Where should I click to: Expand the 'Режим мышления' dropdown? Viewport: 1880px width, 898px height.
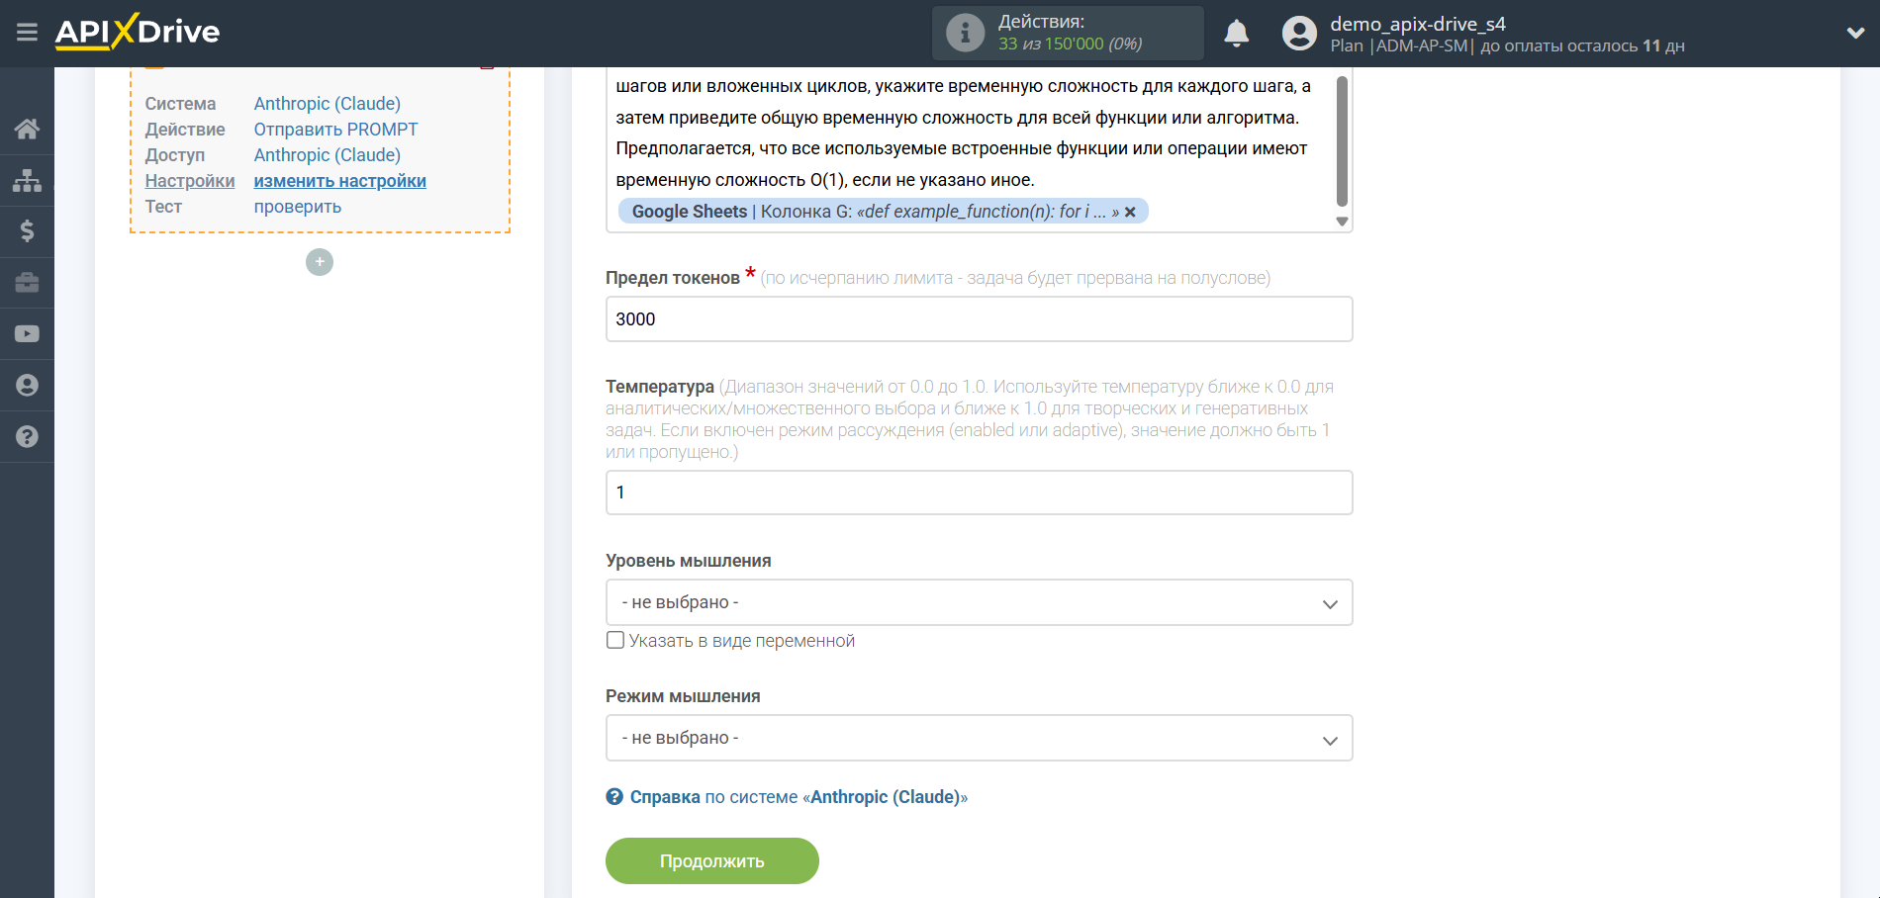pos(979,738)
